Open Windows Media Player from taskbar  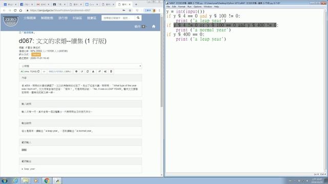36,180
